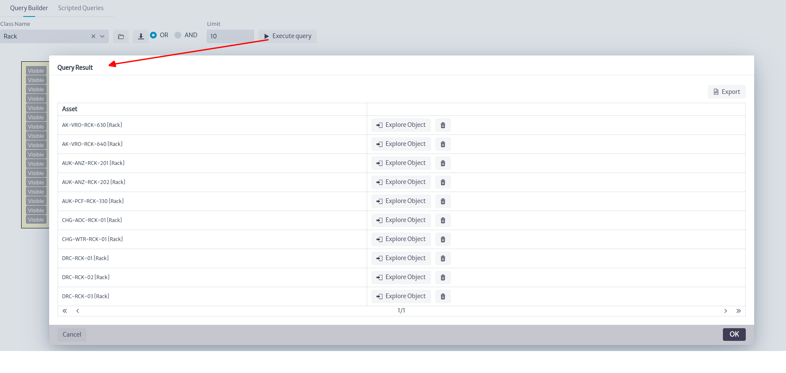
Task: Export the query result
Action: click(x=727, y=92)
